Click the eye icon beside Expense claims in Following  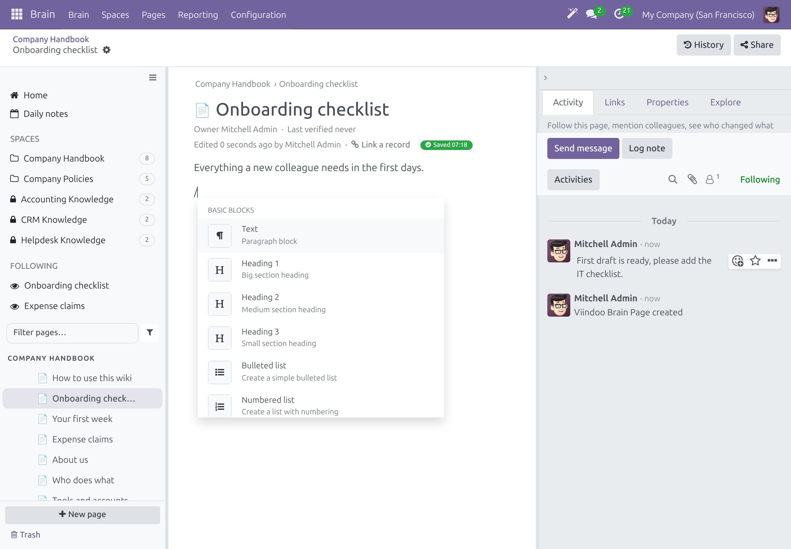(14, 306)
